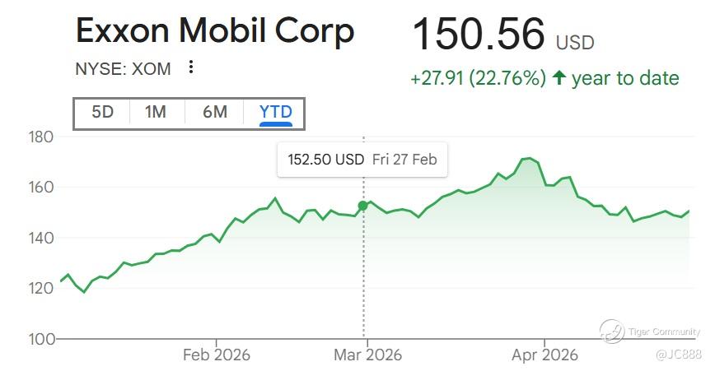The width and height of the screenshot is (715, 371).
Task: Click the Feb 2026 axis label
Action: coord(216,355)
